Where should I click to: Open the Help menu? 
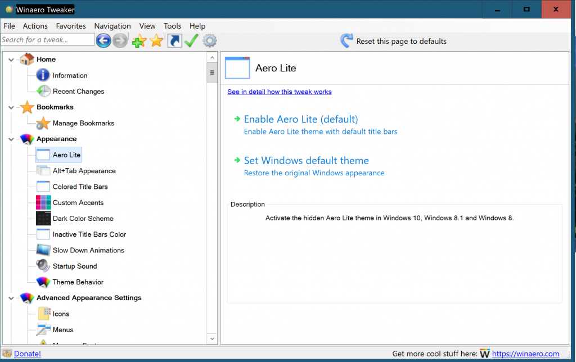(x=197, y=26)
